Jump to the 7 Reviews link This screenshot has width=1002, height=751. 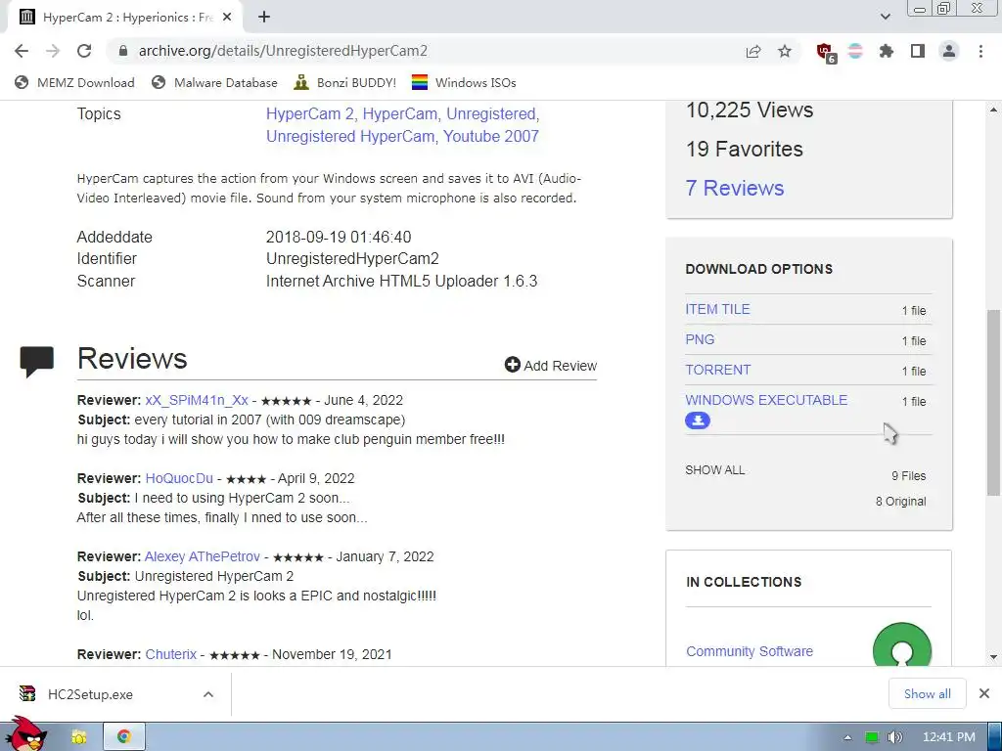734,188
